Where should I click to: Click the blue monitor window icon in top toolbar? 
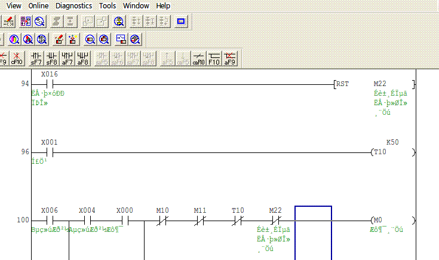(x=181, y=22)
